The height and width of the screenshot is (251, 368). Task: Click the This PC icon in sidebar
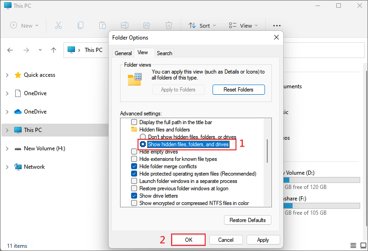(18, 130)
